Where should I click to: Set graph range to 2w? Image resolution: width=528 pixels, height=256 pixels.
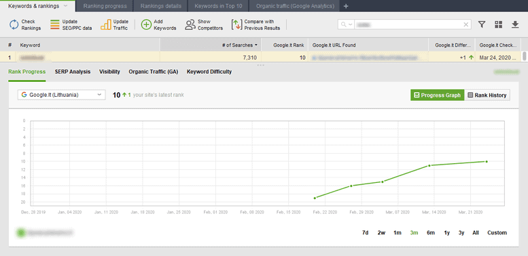click(x=381, y=232)
